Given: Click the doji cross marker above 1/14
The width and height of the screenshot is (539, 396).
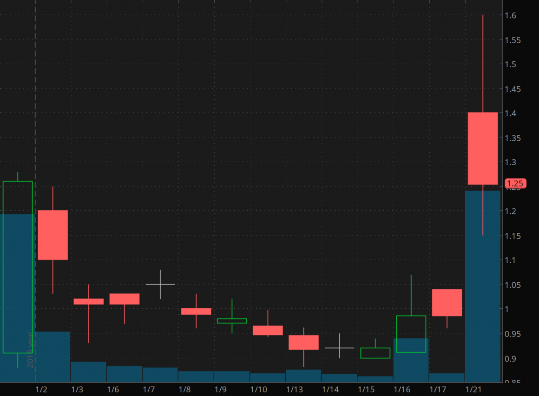Looking at the screenshot, I should click(x=340, y=347).
